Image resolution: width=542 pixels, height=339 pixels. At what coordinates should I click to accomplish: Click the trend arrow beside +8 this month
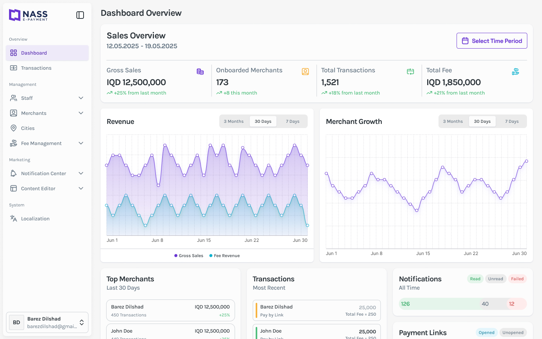pos(219,93)
